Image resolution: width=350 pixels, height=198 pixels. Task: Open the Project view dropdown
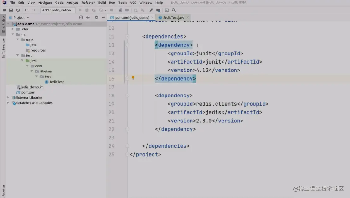(28, 18)
